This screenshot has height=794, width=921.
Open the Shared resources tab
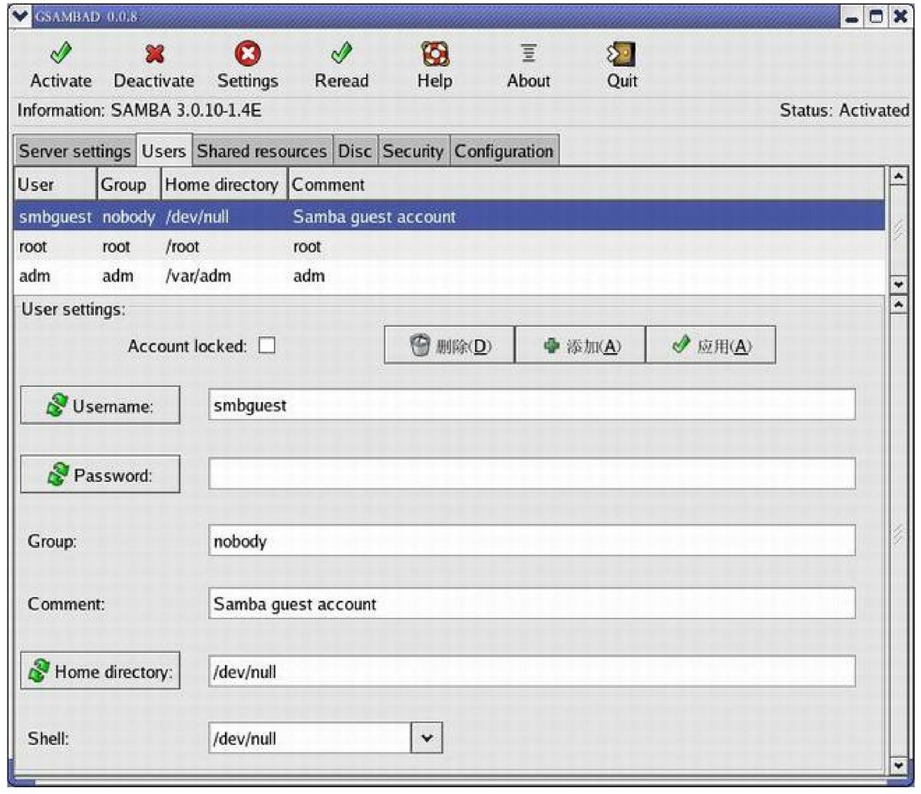tap(262, 151)
